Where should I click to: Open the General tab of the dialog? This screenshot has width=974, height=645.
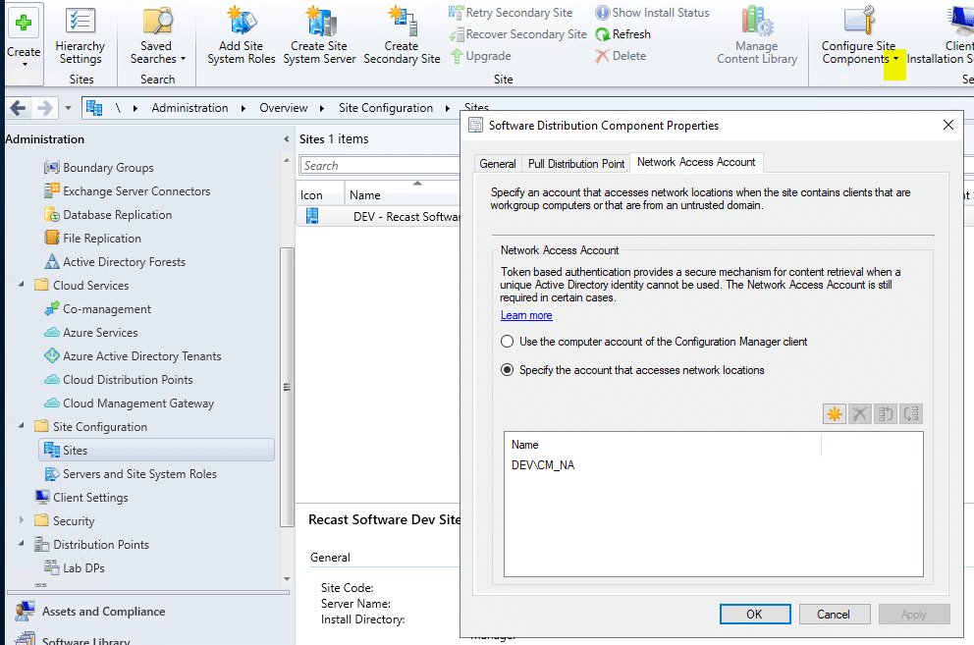[x=498, y=163]
